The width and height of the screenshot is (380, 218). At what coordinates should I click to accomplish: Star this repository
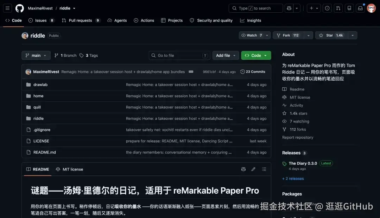click(x=332, y=36)
